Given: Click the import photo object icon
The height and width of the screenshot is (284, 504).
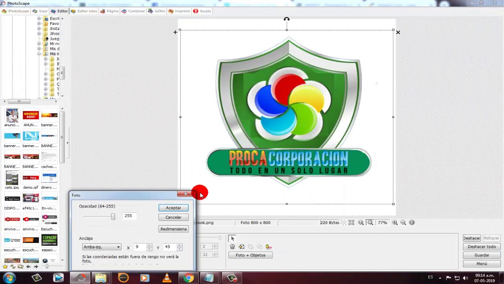Looking at the screenshot, I should 241,247.
